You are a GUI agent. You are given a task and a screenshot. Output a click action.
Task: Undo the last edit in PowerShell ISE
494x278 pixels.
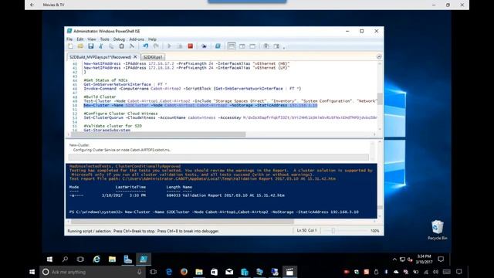pos(146,46)
